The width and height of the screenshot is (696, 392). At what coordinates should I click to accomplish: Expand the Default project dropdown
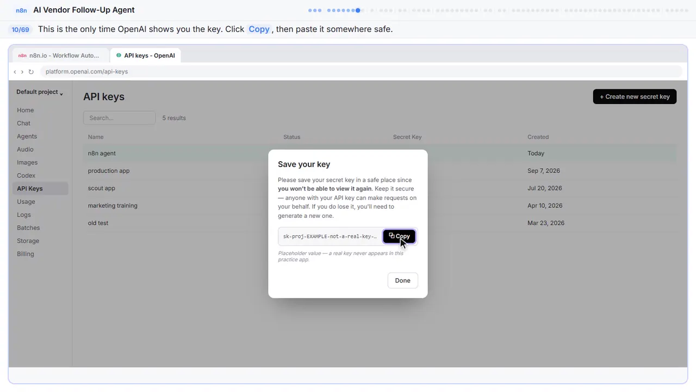click(40, 92)
